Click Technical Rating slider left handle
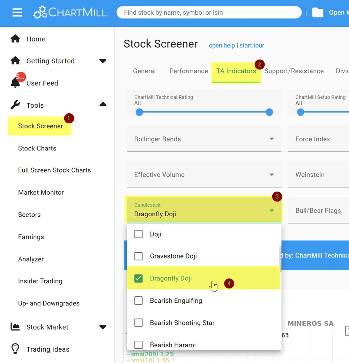This screenshot has width=349, height=363. pos(139,112)
